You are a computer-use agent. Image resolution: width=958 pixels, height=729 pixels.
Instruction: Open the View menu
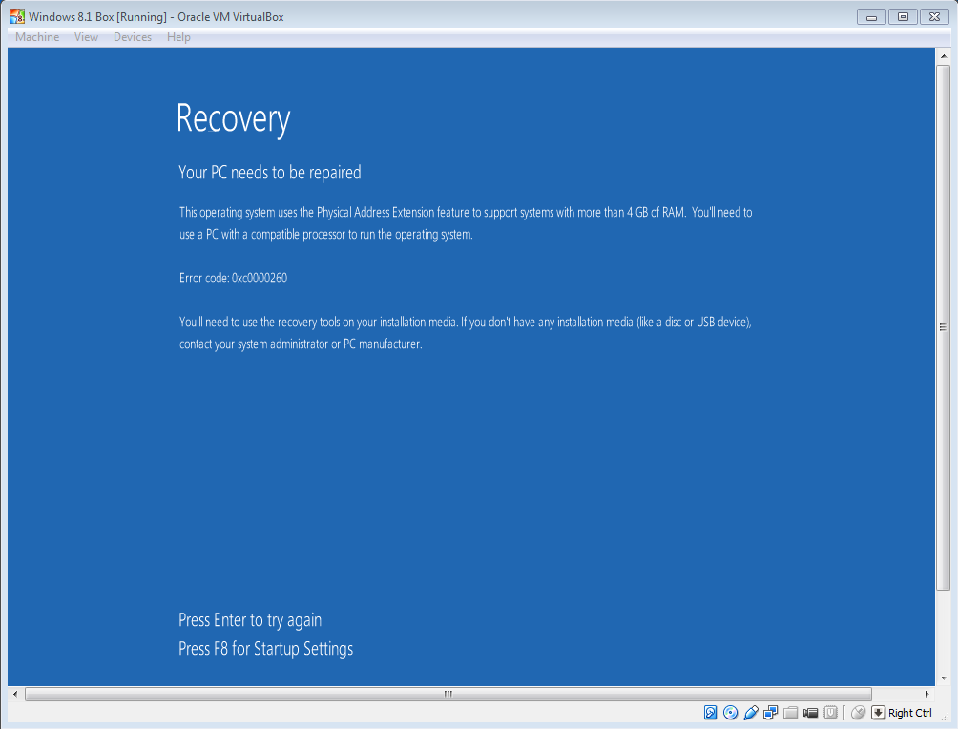[86, 37]
